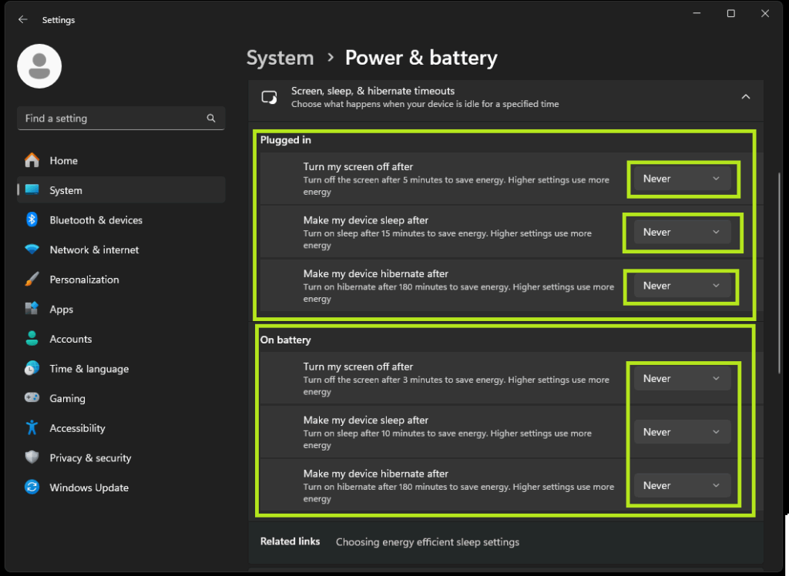Open Gaming settings
789x576 pixels.
[x=121, y=398]
